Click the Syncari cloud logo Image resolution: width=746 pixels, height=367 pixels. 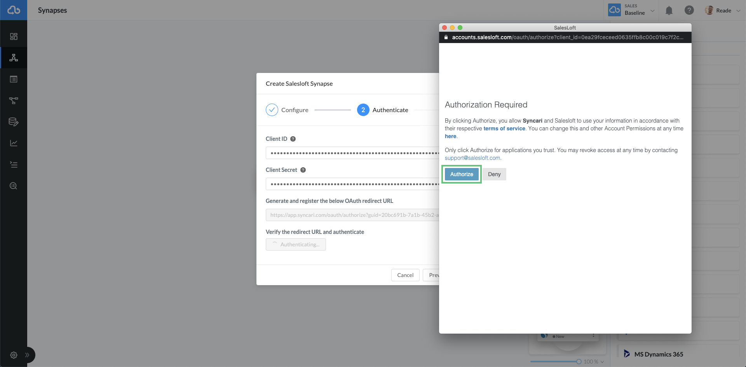pyautogui.click(x=14, y=10)
